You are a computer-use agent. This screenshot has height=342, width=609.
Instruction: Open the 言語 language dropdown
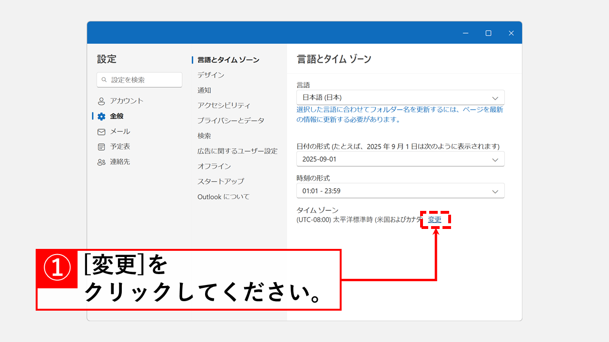[400, 97]
